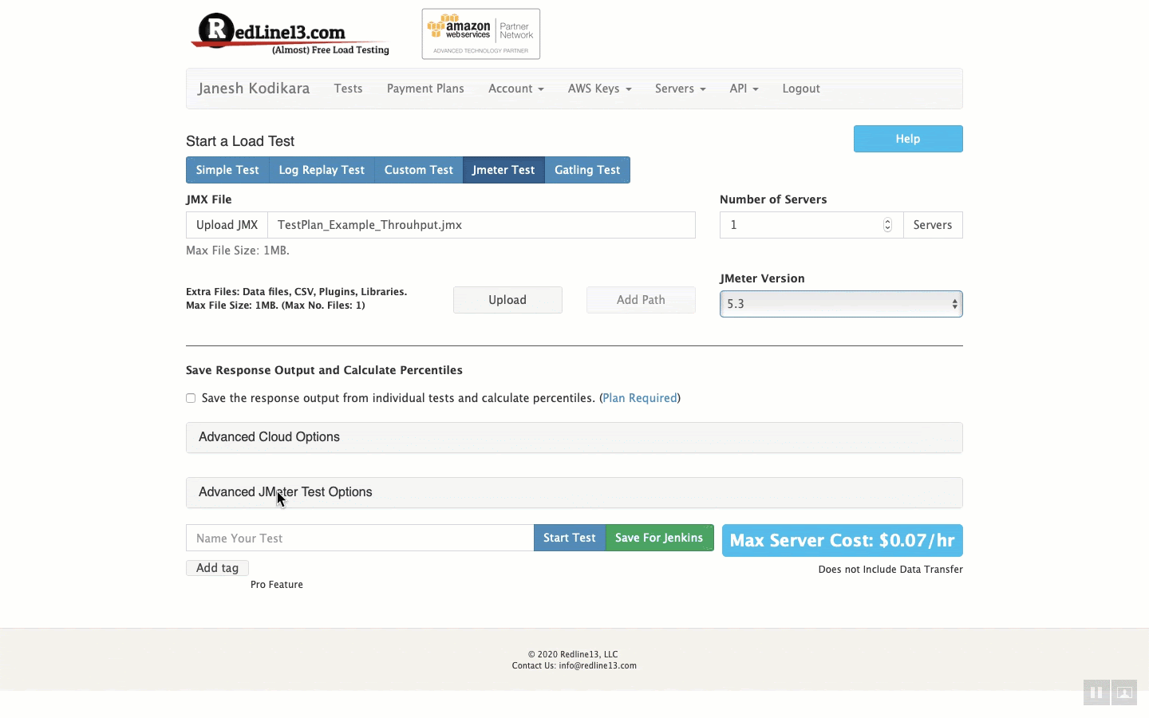Click the Janesh Kodikara brand link
Screen dimensions: 1149x718
tap(254, 89)
